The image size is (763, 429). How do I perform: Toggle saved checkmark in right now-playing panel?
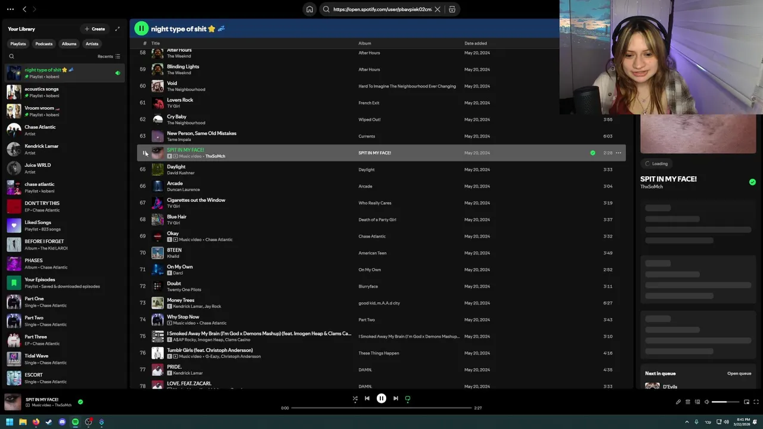752,182
